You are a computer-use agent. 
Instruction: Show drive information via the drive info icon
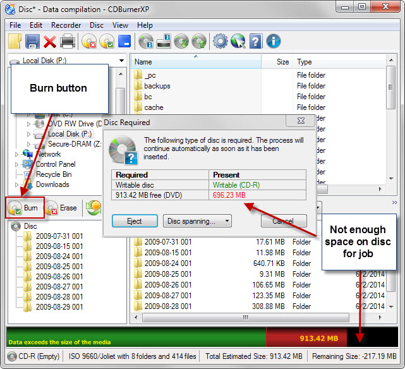(164, 41)
